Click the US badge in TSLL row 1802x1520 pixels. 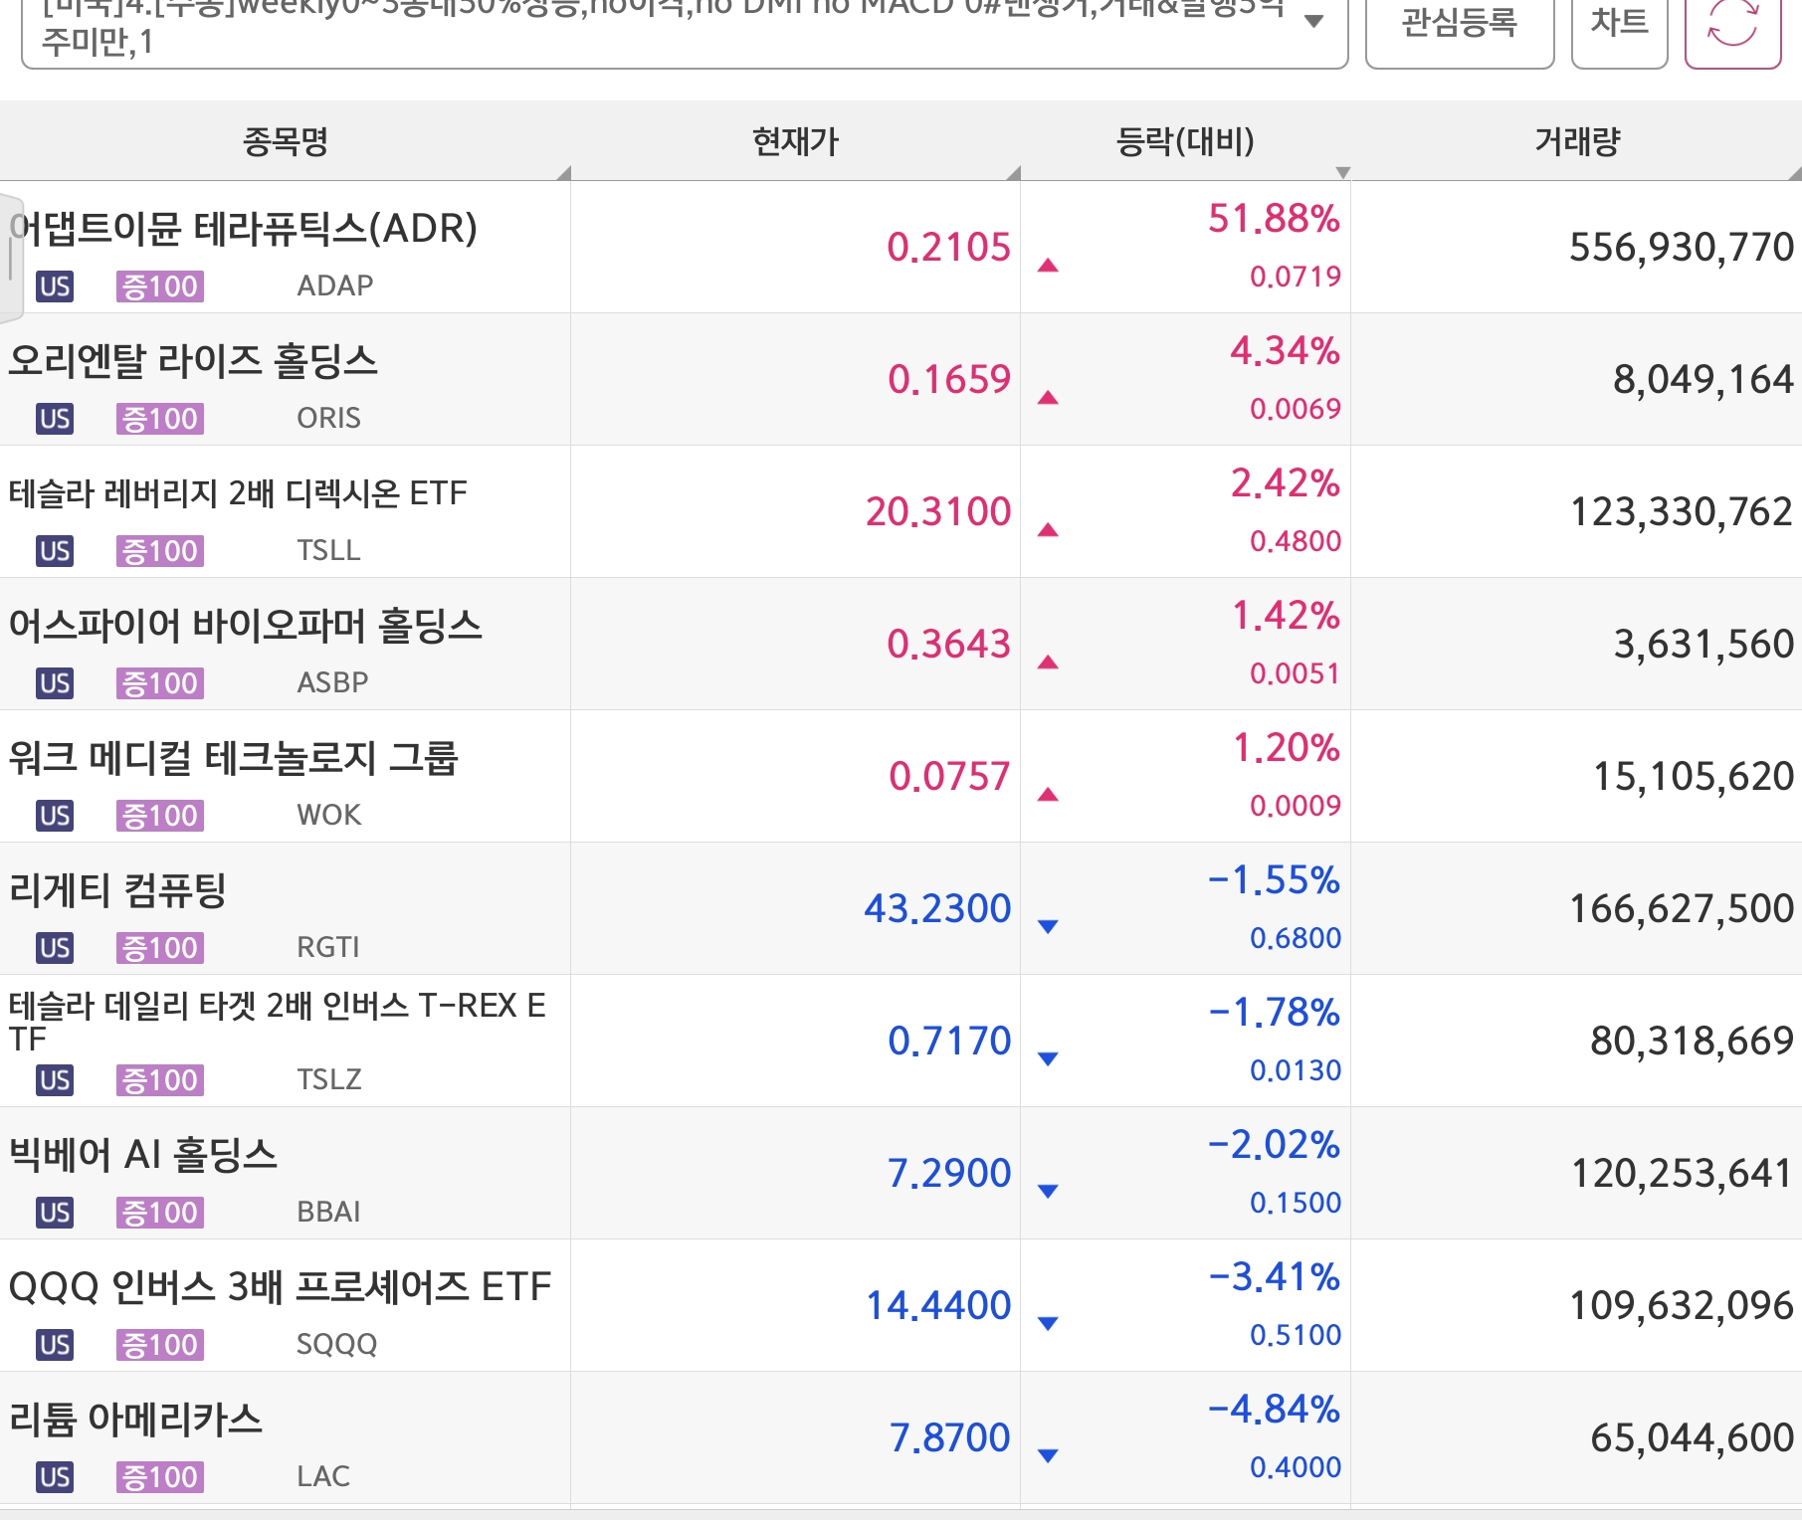point(55,551)
